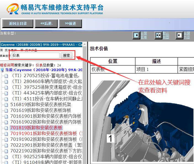Open (TI) 443425车辆内部症状-组合仪 entry

tap(46, 93)
